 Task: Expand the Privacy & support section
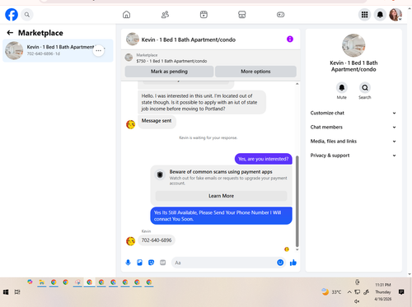(353, 156)
